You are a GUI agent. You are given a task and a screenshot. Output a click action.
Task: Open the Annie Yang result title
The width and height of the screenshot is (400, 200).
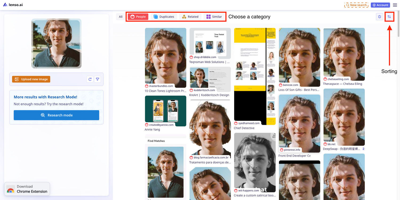(152, 130)
